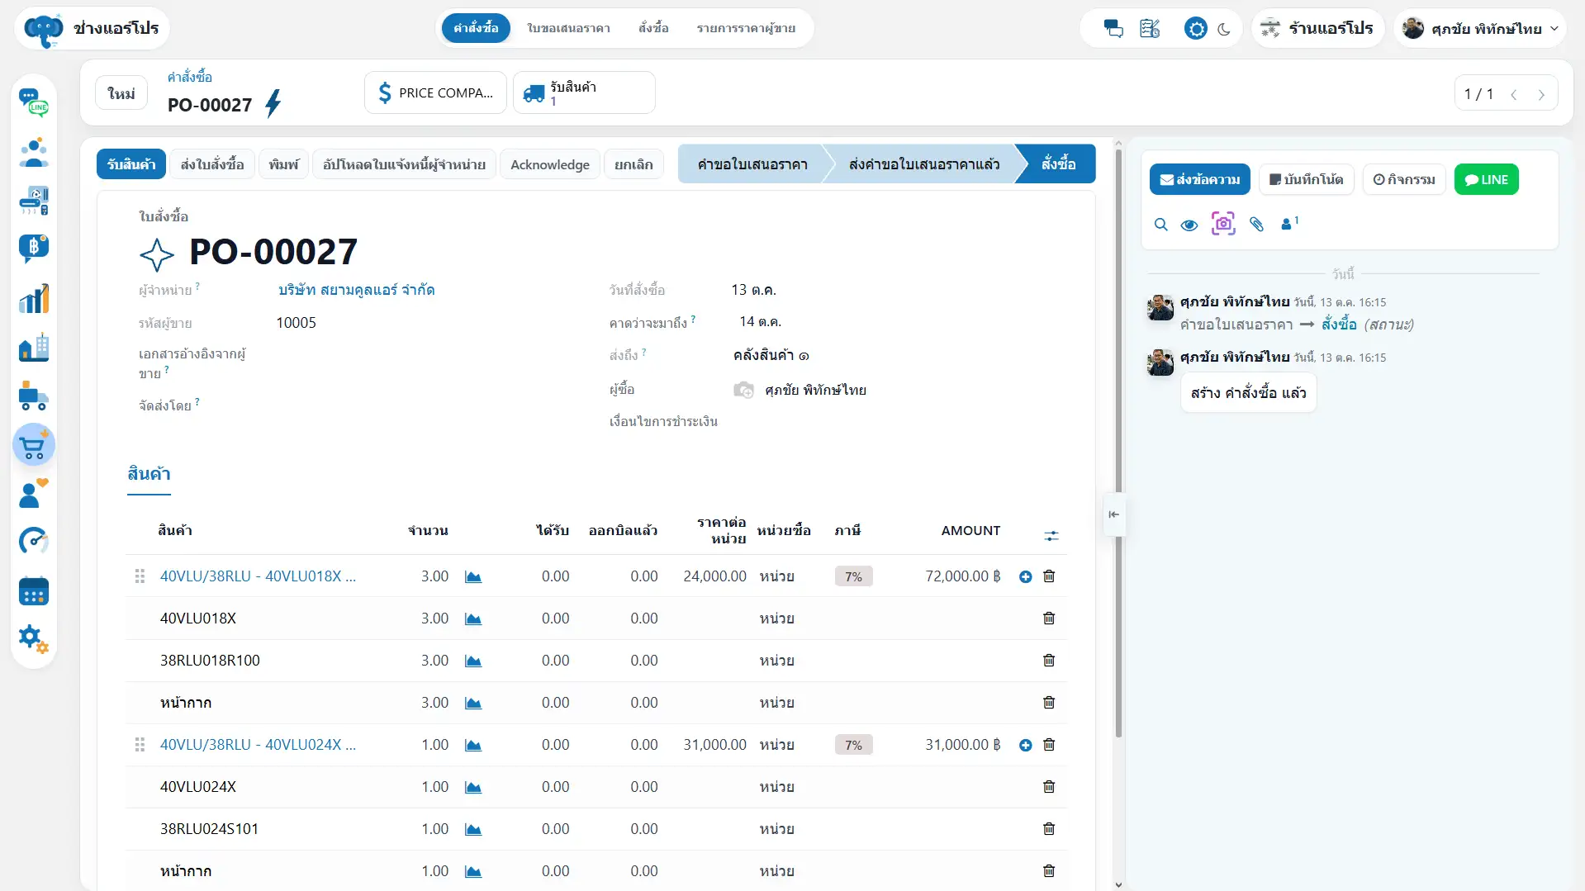Image resolution: width=1585 pixels, height=891 pixels.
Task: Expand the ศุภชัย พิทักษ์ไทย user menu
Action: click(1480, 28)
